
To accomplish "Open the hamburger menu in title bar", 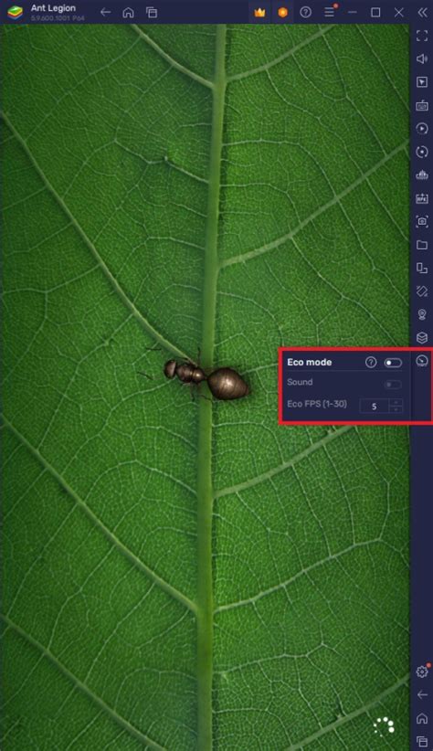I will pos(329,12).
